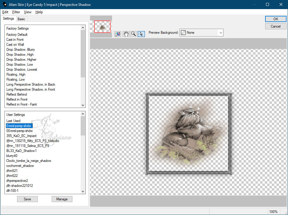Close the Perspective Shadow dialog window
288x215 pixels.
281,4
